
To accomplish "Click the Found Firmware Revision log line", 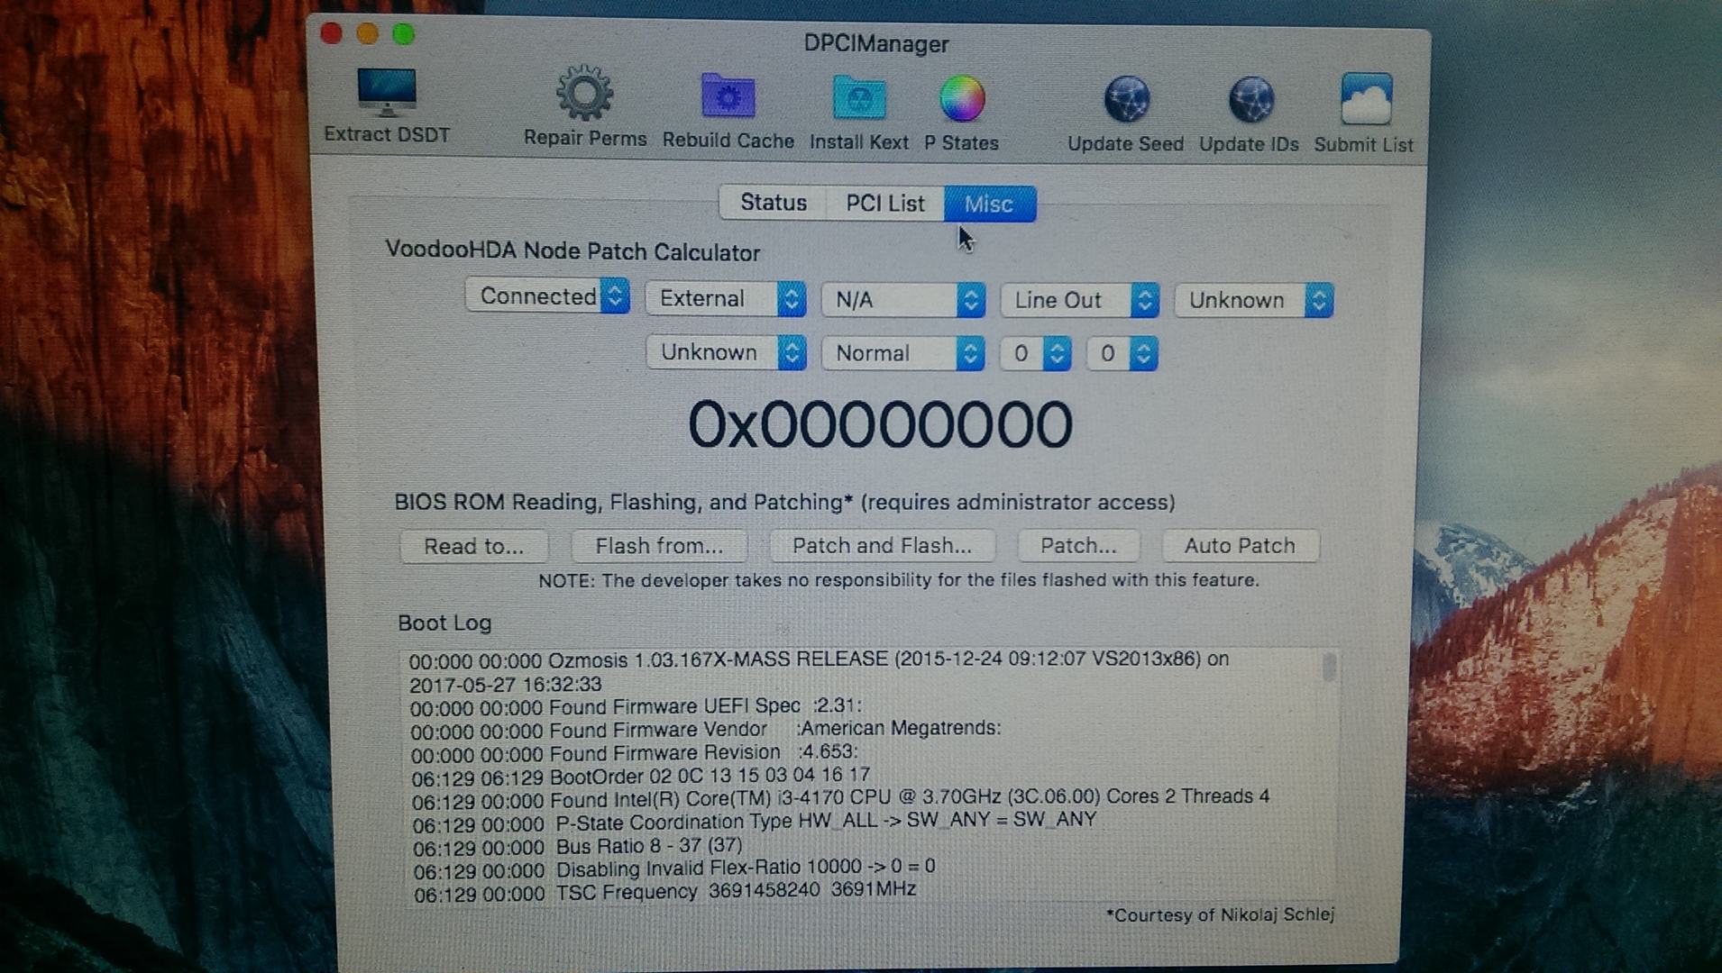I will (635, 752).
